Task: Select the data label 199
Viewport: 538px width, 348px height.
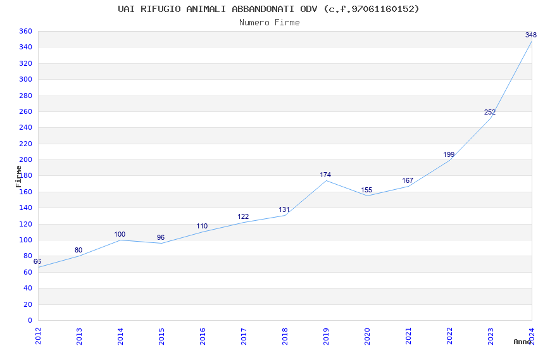Action: click(449, 154)
